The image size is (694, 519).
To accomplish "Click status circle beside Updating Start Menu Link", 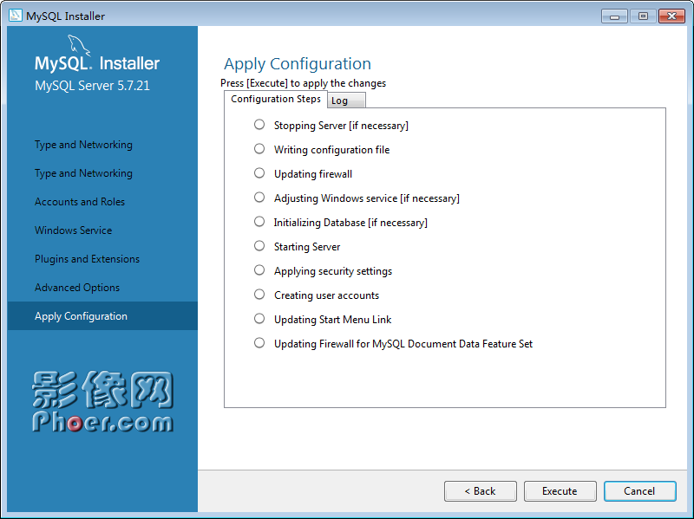I will pos(259,319).
